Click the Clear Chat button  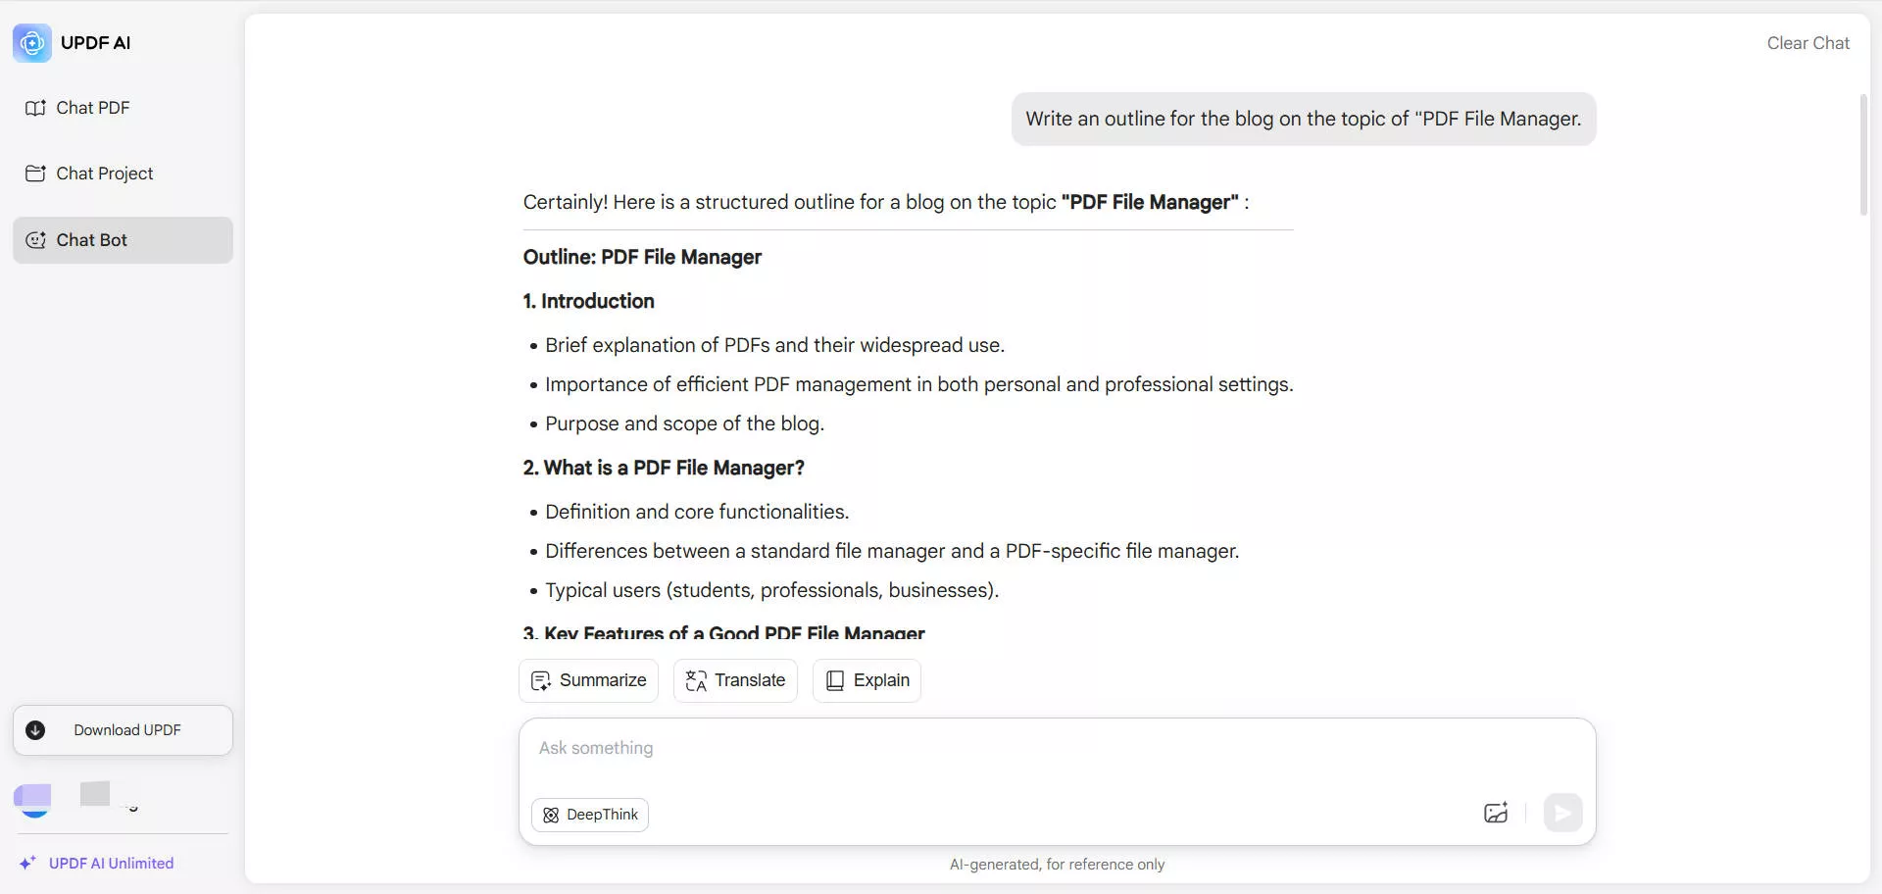click(1808, 43)
